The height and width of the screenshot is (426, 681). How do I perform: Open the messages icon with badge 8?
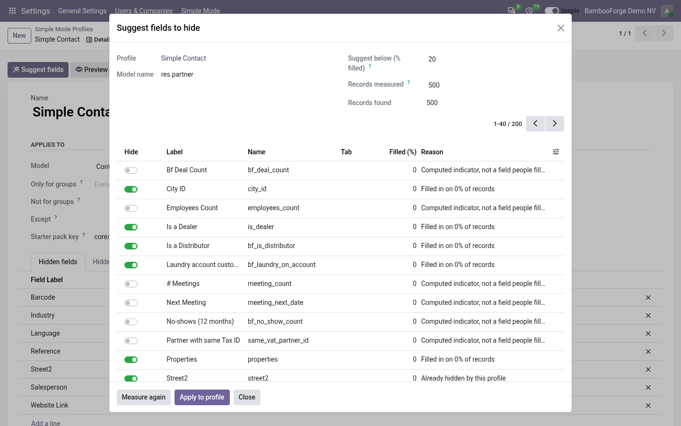point(511,10)
